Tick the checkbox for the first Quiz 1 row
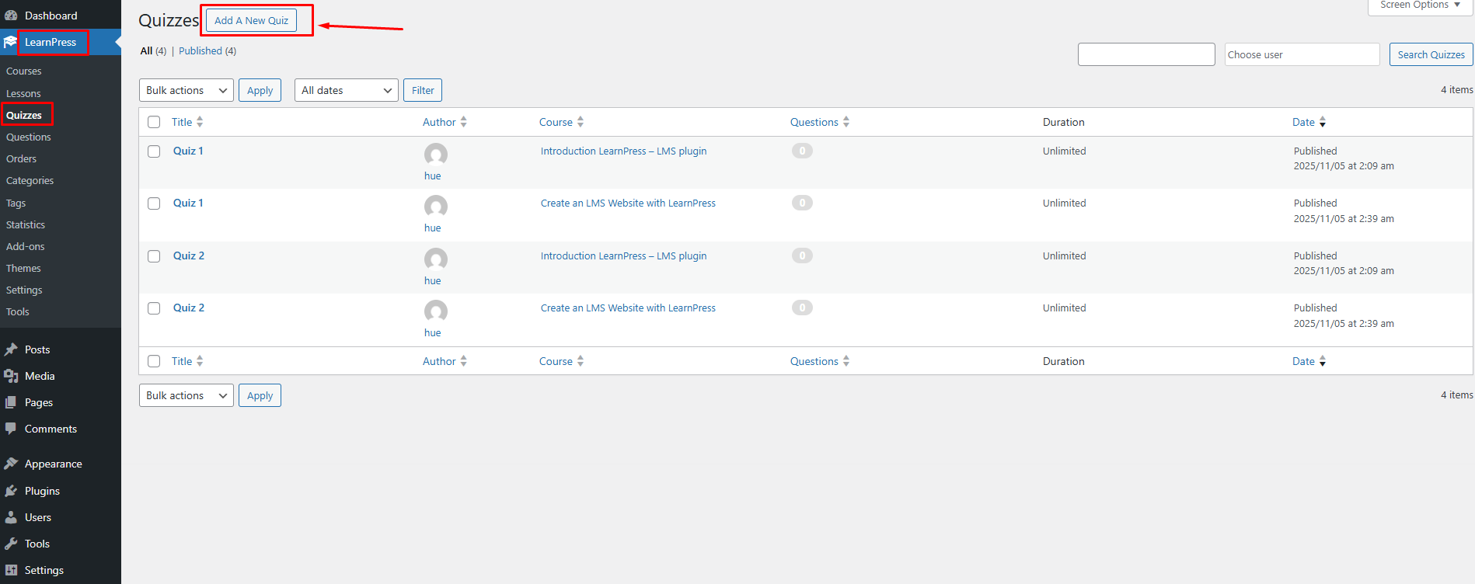1475x584 pixels. click(154, 151)
